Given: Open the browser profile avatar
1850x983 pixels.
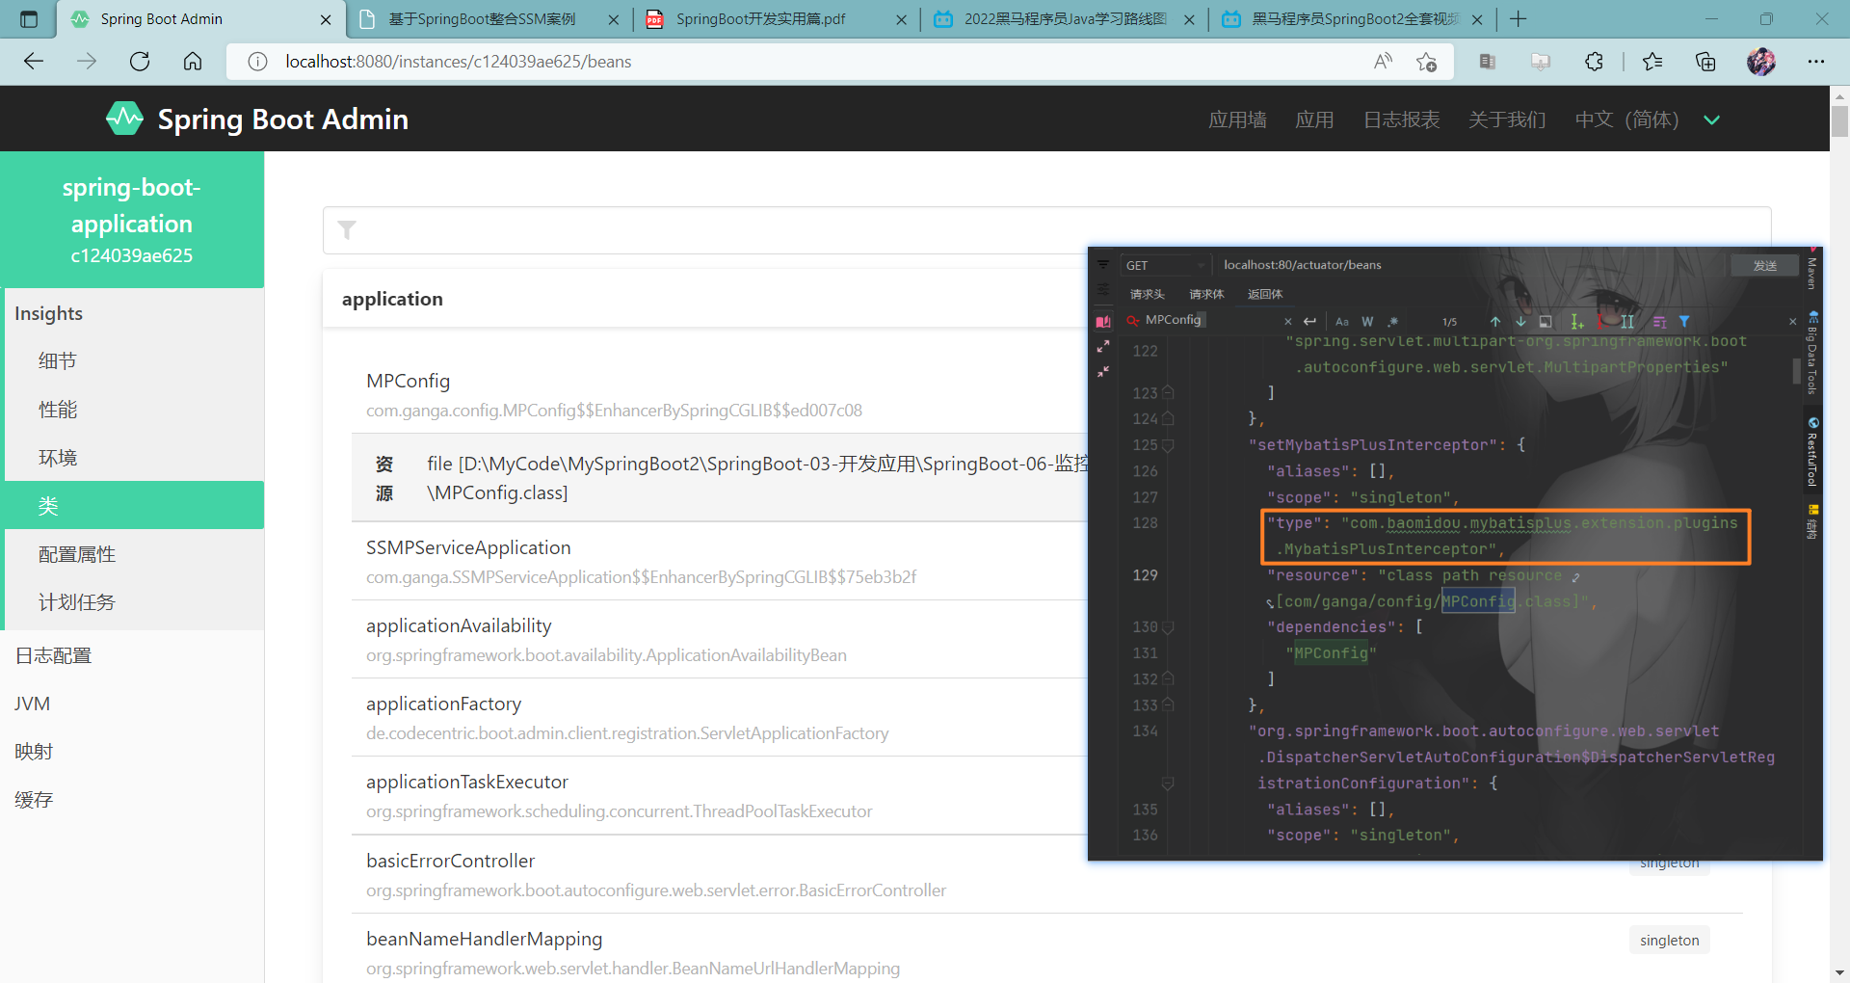Looking at the screenshot, I should (x=1761, y=62).
